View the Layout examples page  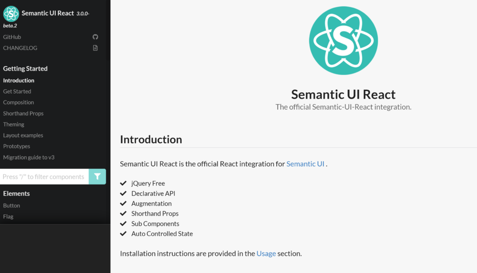point(23,135)
